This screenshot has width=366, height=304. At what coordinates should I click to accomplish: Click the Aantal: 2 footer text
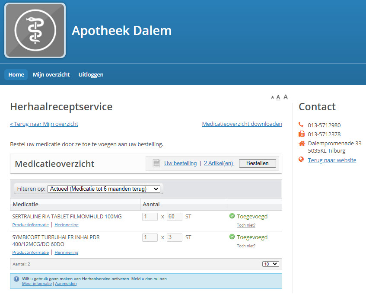21,264
